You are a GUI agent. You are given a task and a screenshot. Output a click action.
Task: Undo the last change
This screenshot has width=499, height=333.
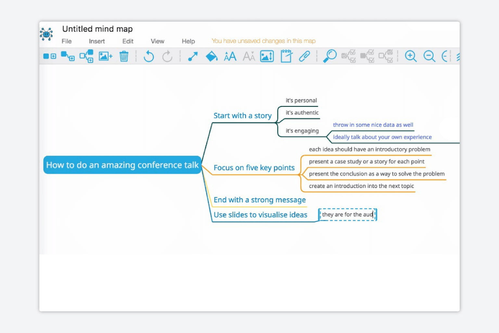coord(148,56)
